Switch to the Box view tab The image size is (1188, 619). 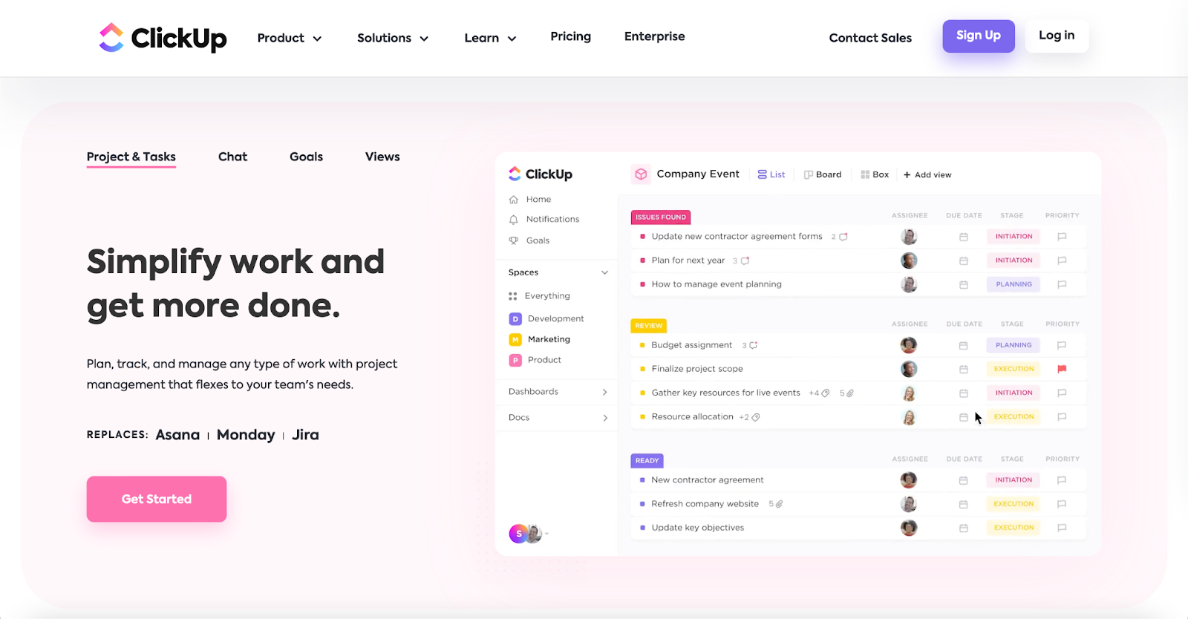pyautogui.click(x=875, y=174)
